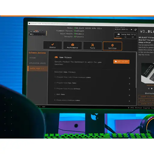Image resolution: width=154 pixels, height=154 pixels.
Task: Remove the Epic Games folder entry
Action: 129,84
